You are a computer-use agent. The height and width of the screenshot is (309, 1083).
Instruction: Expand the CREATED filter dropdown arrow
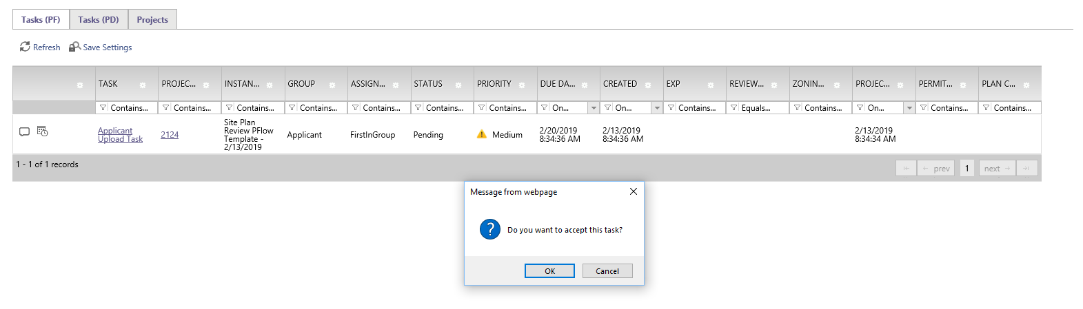coord(657,108)
